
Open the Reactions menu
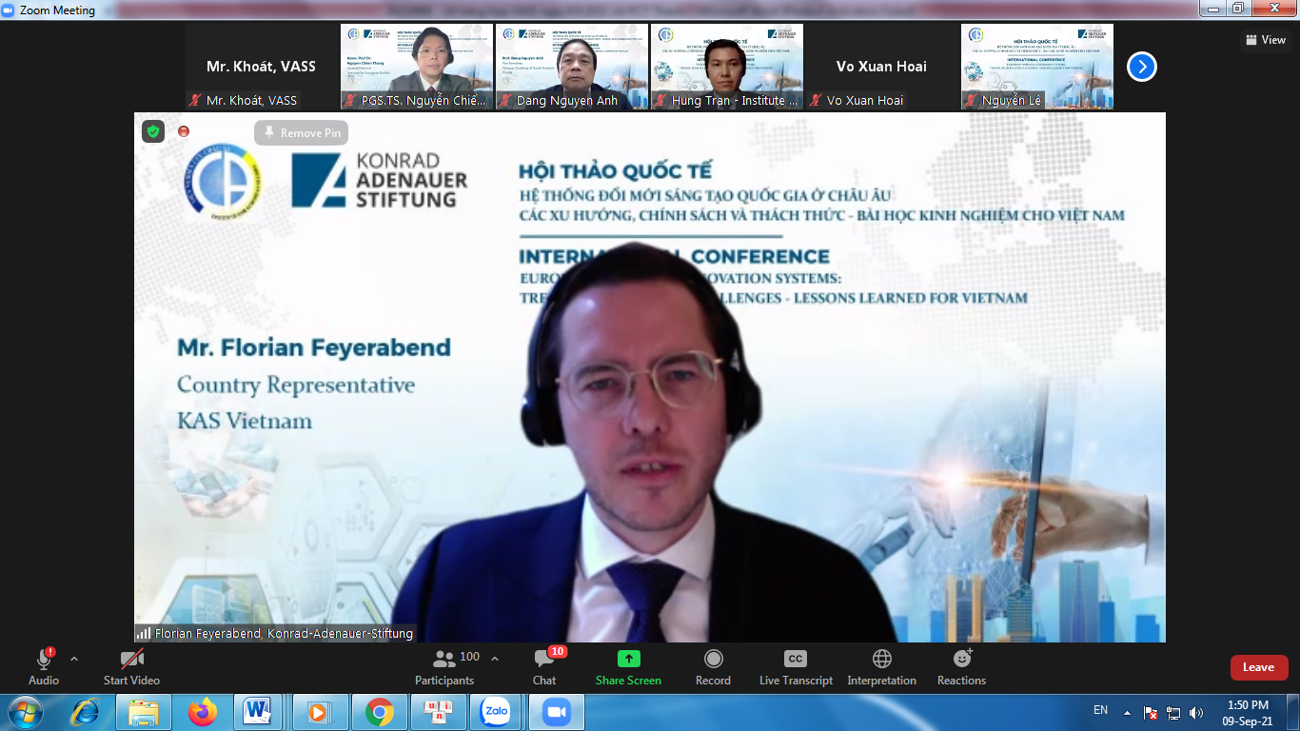961,666
